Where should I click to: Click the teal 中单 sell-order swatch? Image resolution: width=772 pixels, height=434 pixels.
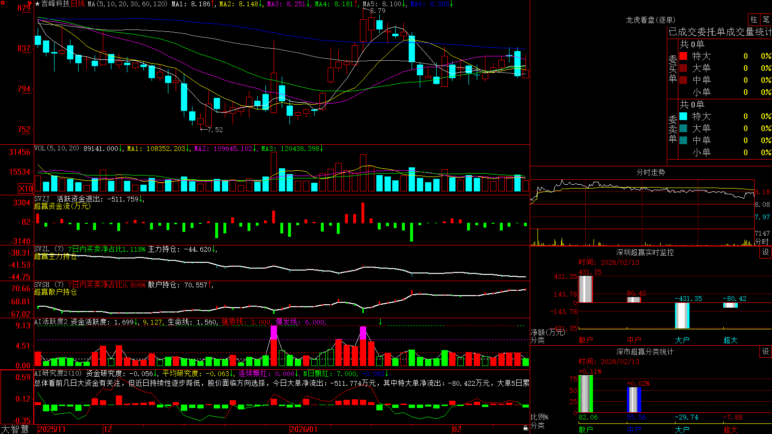683,140
